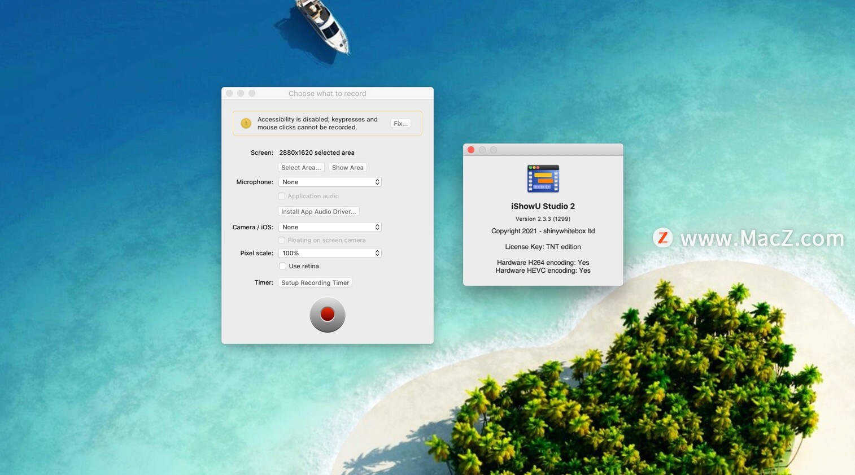Click the accessibility disabled warning message
The width and height of the screenshot is (855, 475).
point(317,123)
